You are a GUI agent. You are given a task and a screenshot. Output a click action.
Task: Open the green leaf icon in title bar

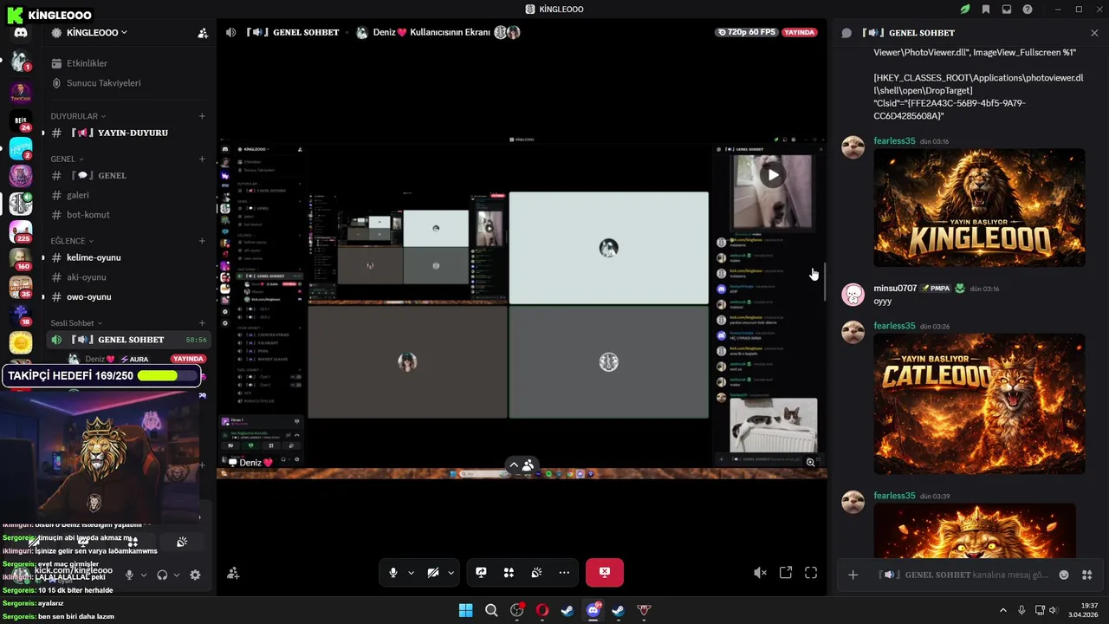[965, 10]
